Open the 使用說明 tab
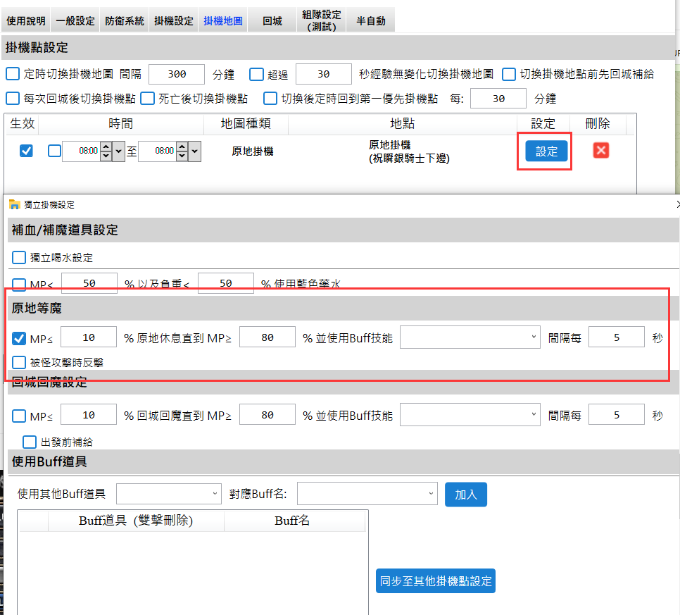Viewport: 680px width, 615px height. point(25,20)
